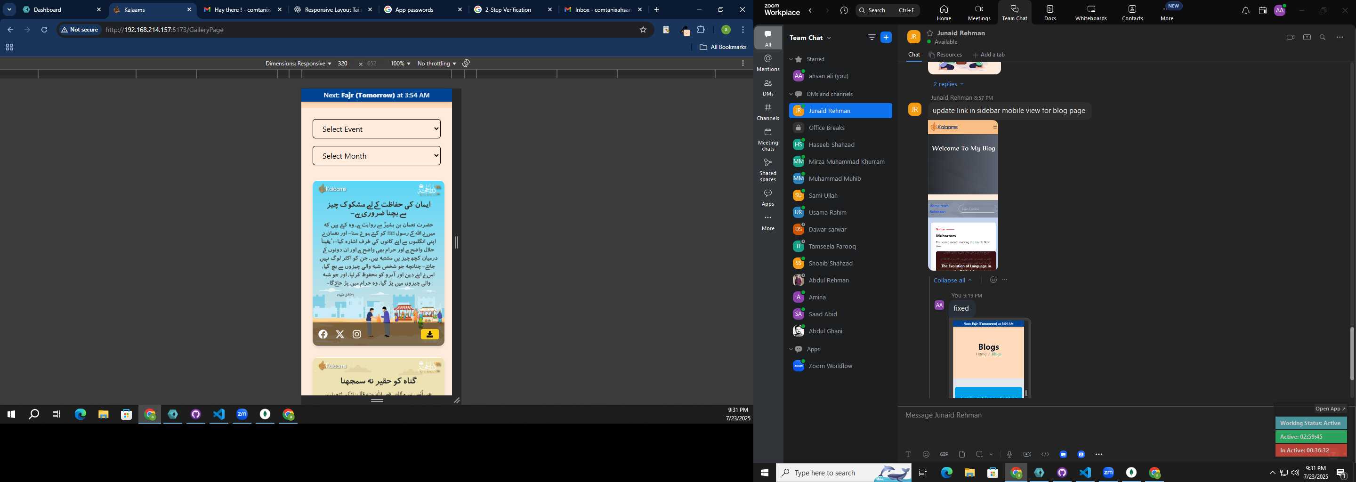Open Meeting chats in Zoom sidebar
Image resolution: width=1356 pixels, height=482 pixels.
coord(768,139)
